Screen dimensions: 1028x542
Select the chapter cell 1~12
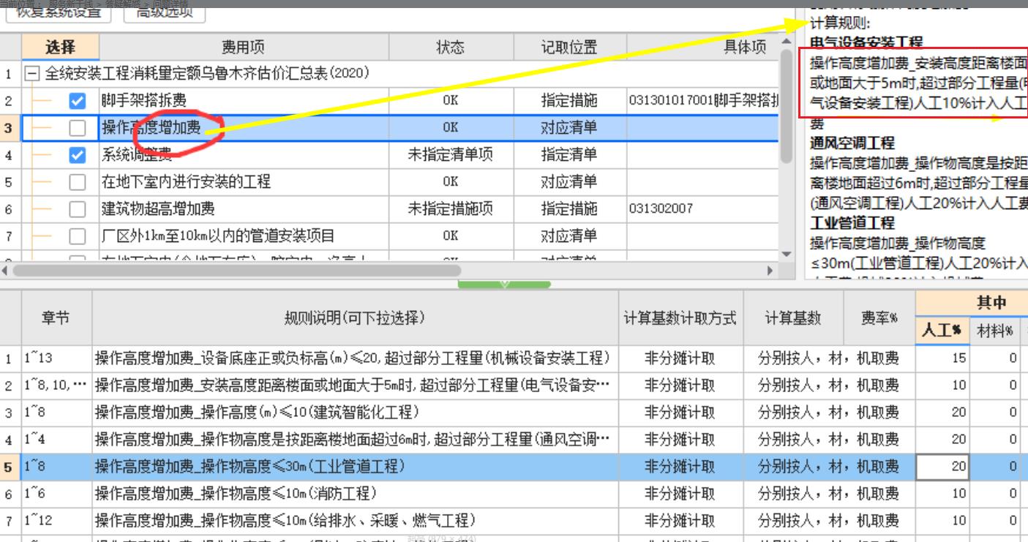56,521
